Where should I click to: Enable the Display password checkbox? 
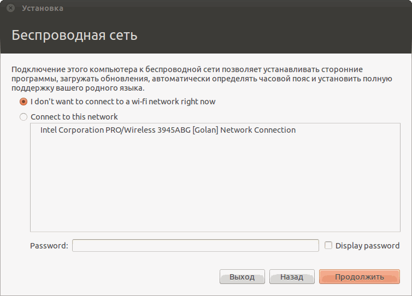pos(328,246)
